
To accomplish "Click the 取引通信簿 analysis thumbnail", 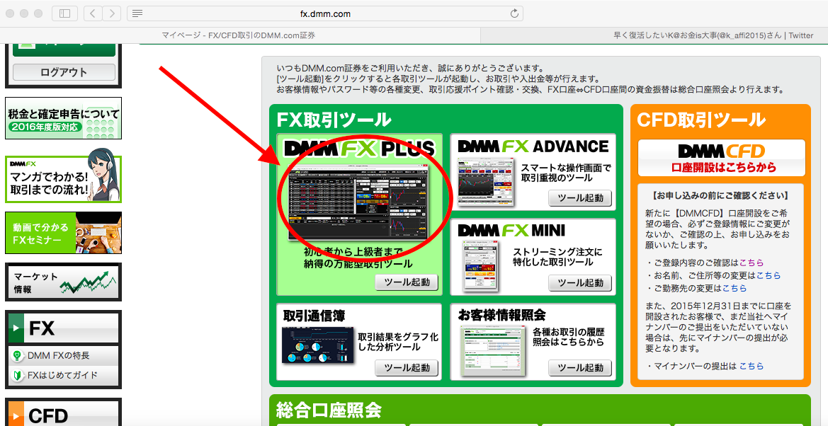I will coord(317,345).
